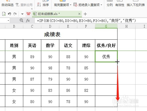Click English score 89 cell
Viewport: 147px width, 111px height.
(32, 57)
